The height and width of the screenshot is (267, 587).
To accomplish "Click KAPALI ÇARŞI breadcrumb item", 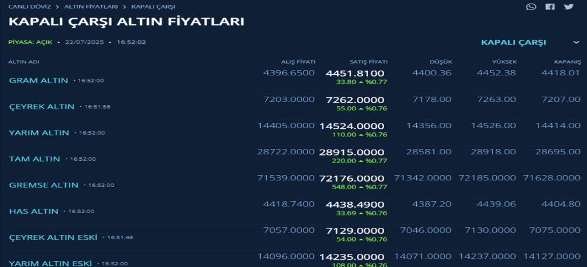I will click(x=153, y=7).
